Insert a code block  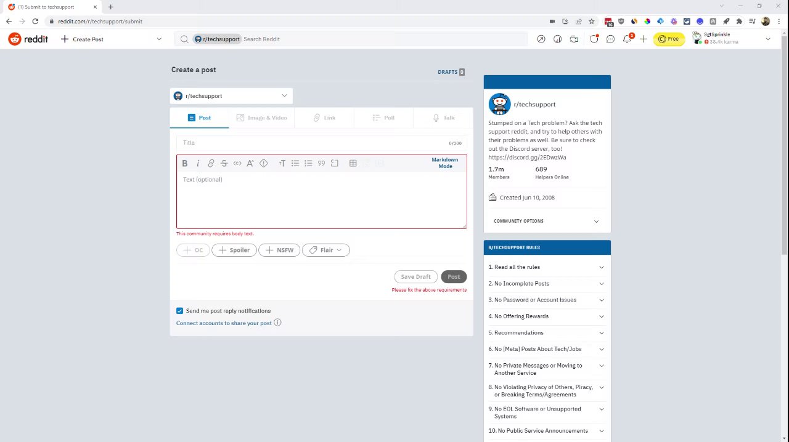335,163
